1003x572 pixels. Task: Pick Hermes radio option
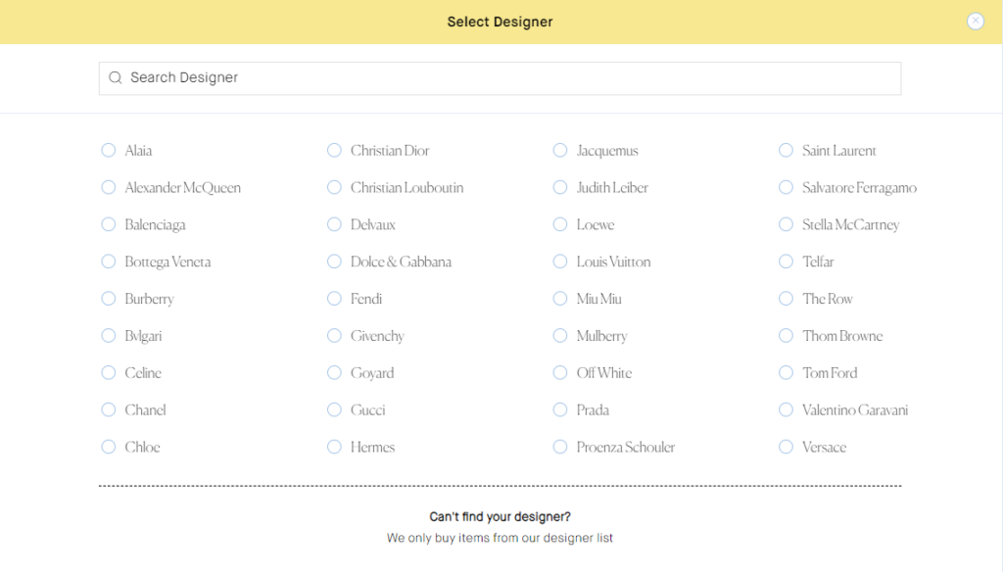[x=335, y=448]
